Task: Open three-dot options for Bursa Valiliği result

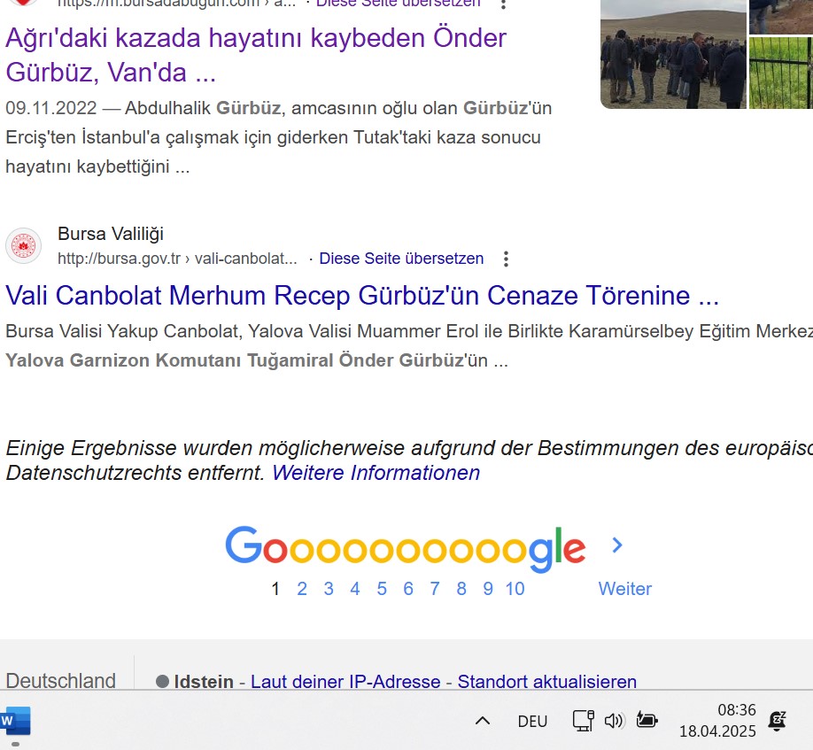Action: pyautogui.click(x=506, y=259)
